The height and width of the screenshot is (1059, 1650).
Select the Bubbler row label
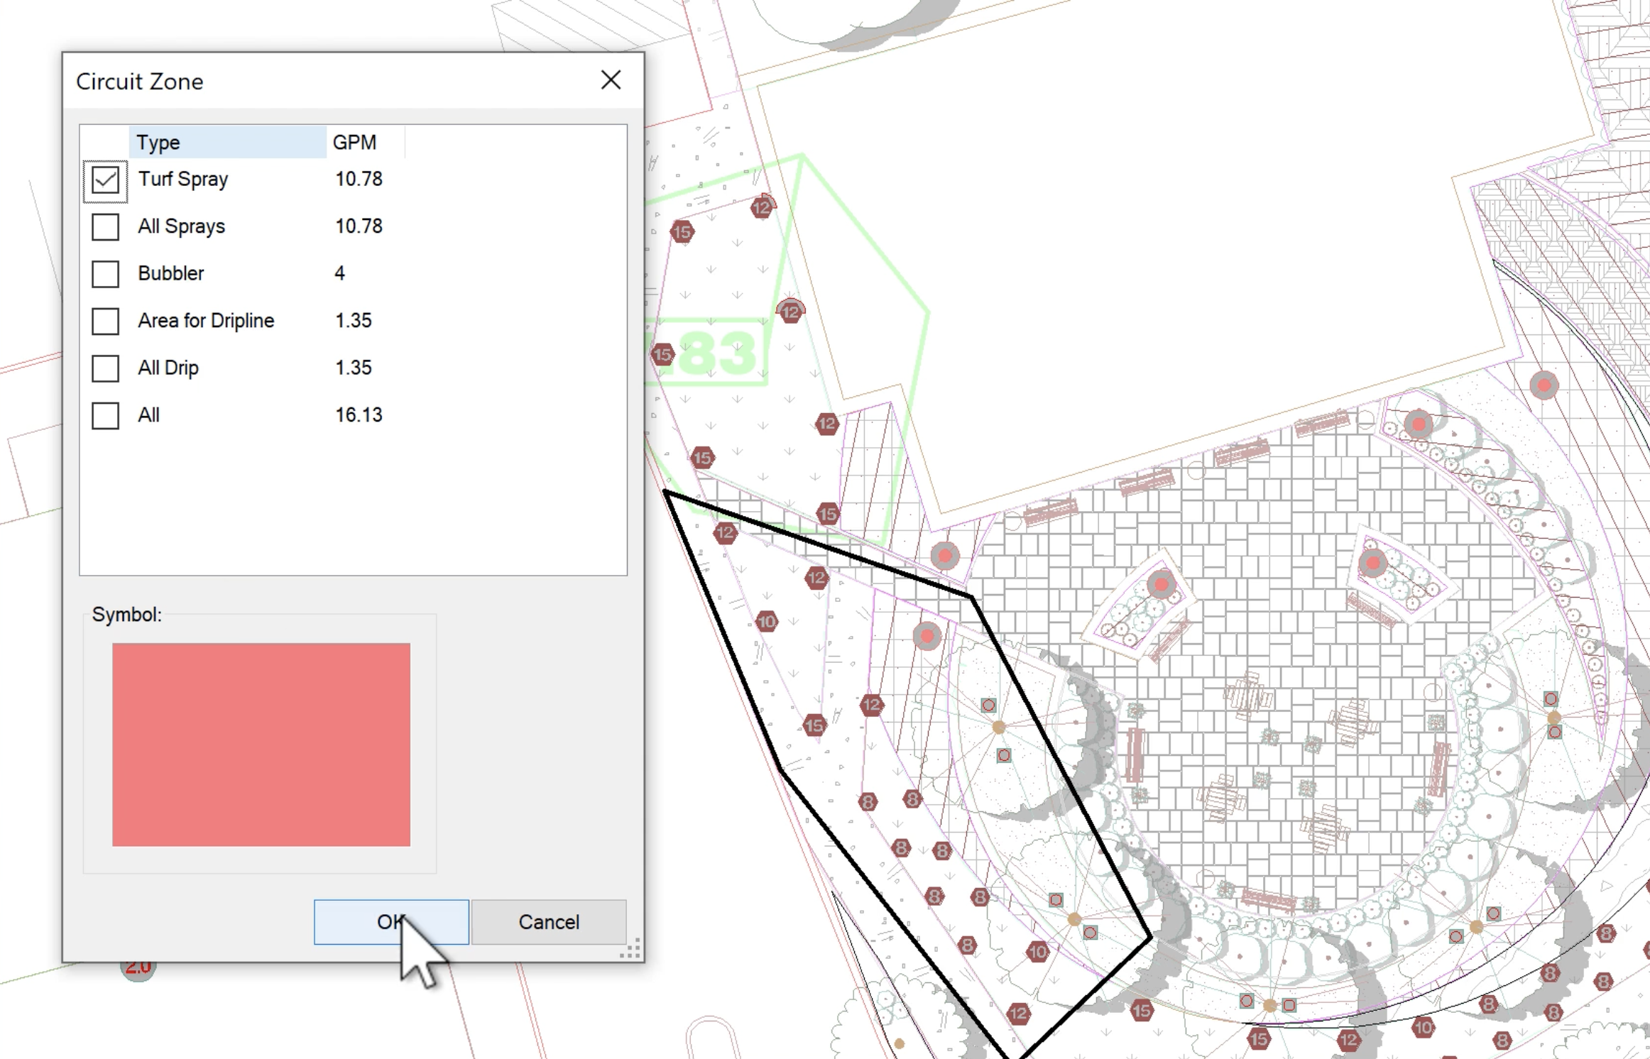(170, 273)
